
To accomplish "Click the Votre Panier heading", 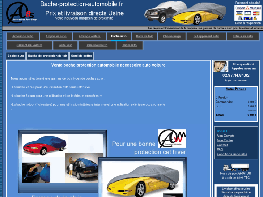I will tap(236, 89).
